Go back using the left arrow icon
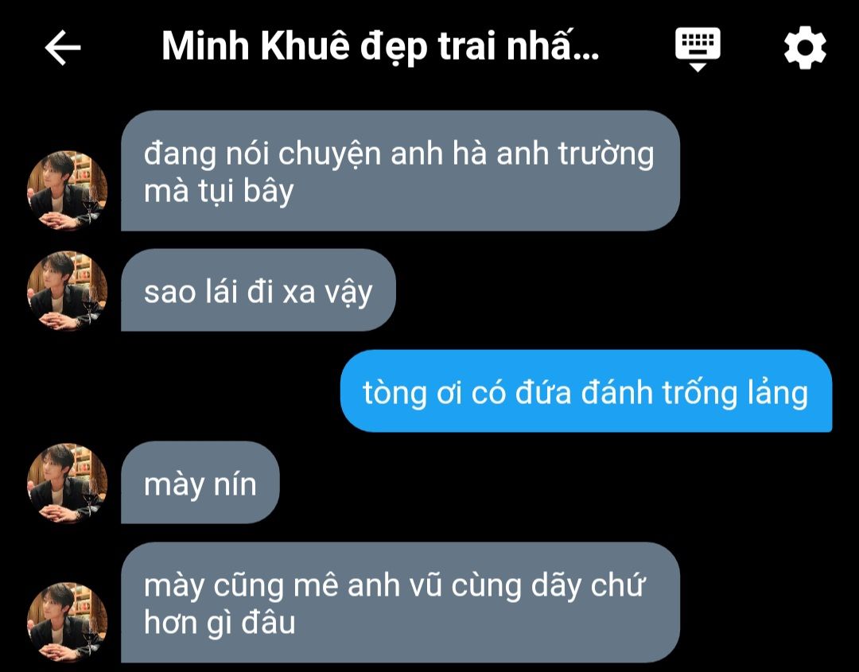The image size is (859, 672). coord(63,48)
